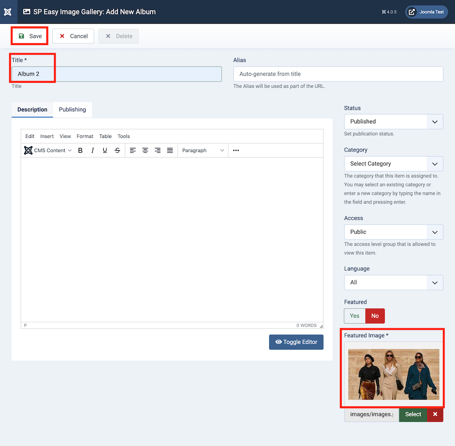
Task: Click the red featured image clear button
Action: tap(435, 415)
